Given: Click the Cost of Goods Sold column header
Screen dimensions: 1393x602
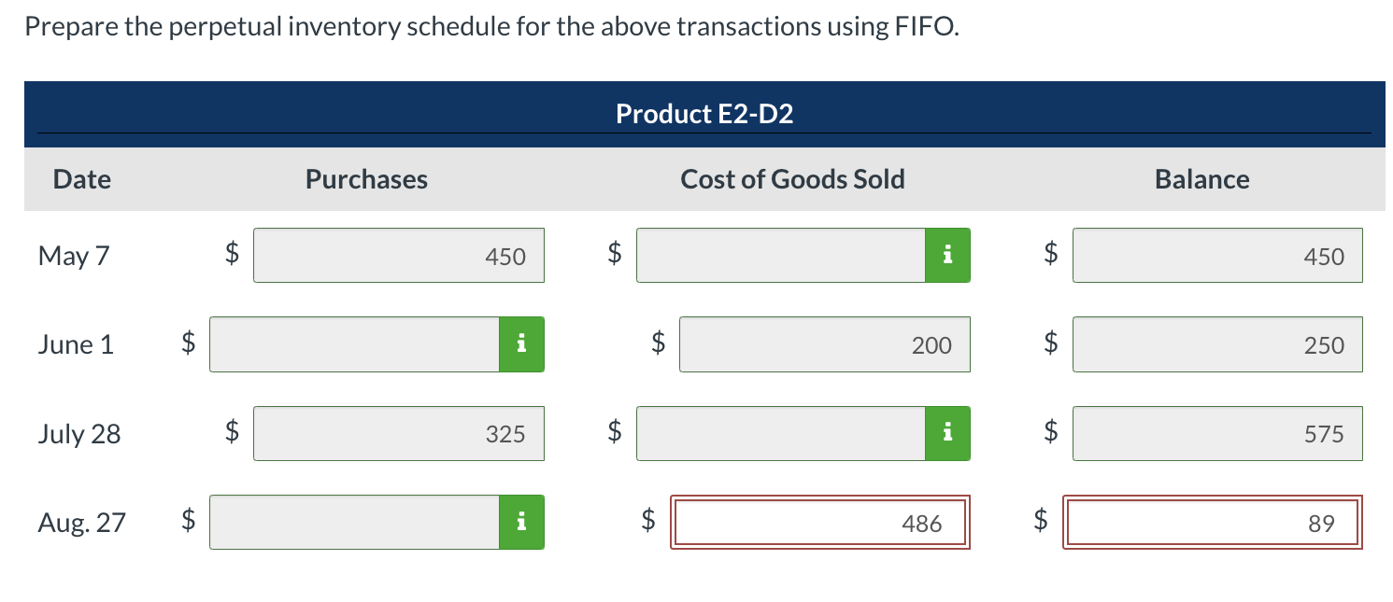Looking at the screenshot, I should (792, 179).
